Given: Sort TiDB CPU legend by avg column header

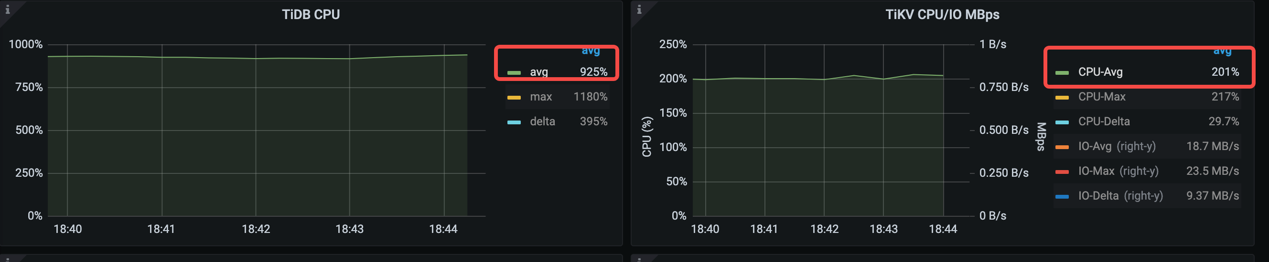Looking at the screenshot, I should 590,50.
